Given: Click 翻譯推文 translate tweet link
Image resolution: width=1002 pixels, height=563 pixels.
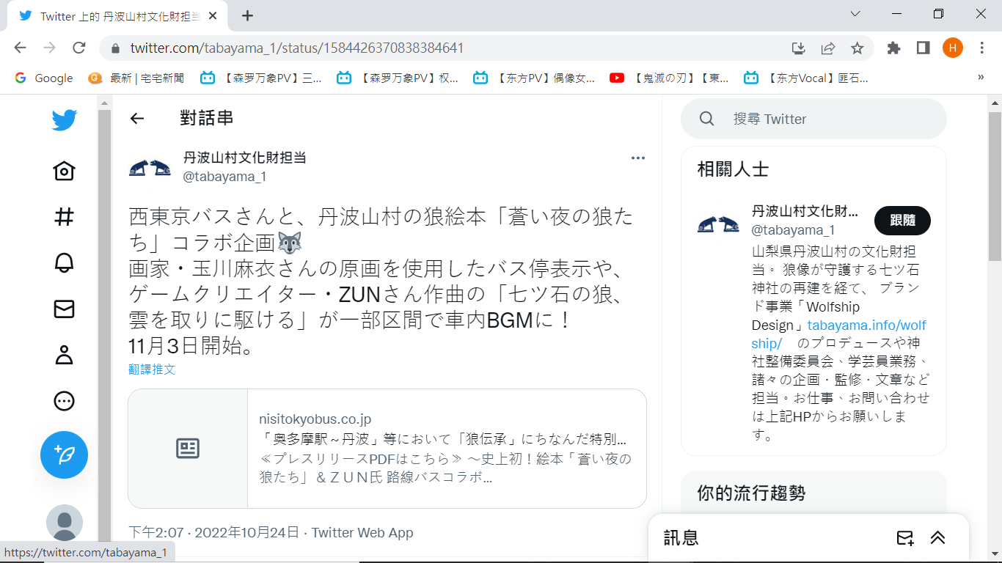Looking at the screenshot, I should (152, 369).
